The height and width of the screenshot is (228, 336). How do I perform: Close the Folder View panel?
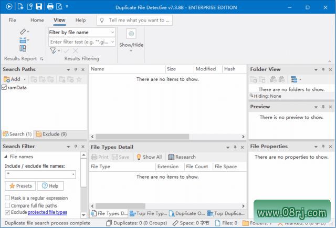pos(330,69)
